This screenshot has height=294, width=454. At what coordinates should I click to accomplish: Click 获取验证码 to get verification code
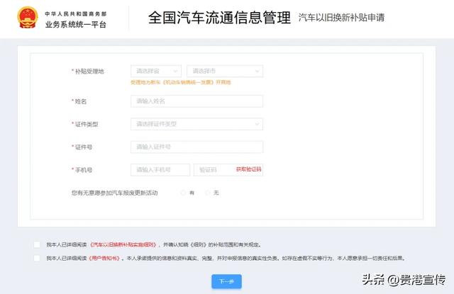(x=249, y=169)
